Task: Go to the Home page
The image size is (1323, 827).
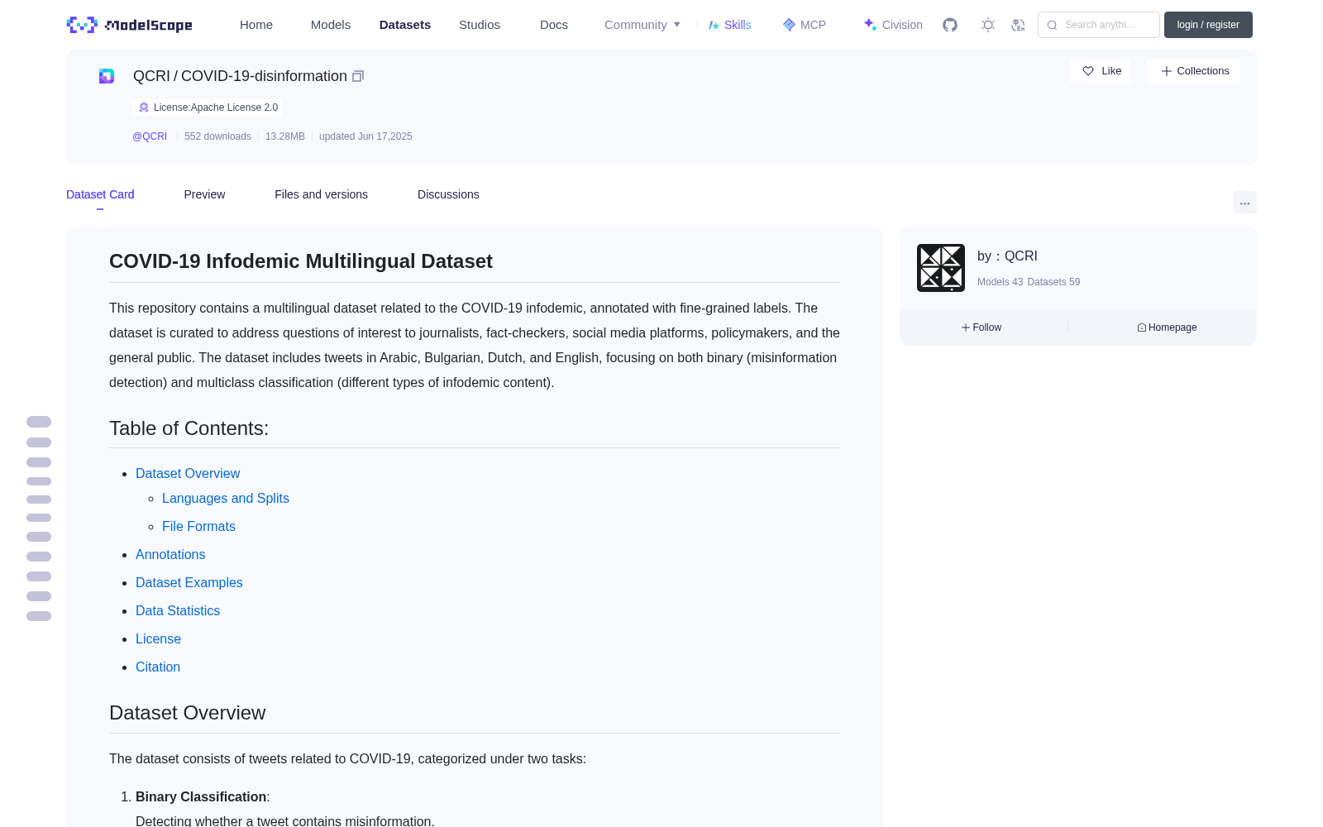Action: 256,25
